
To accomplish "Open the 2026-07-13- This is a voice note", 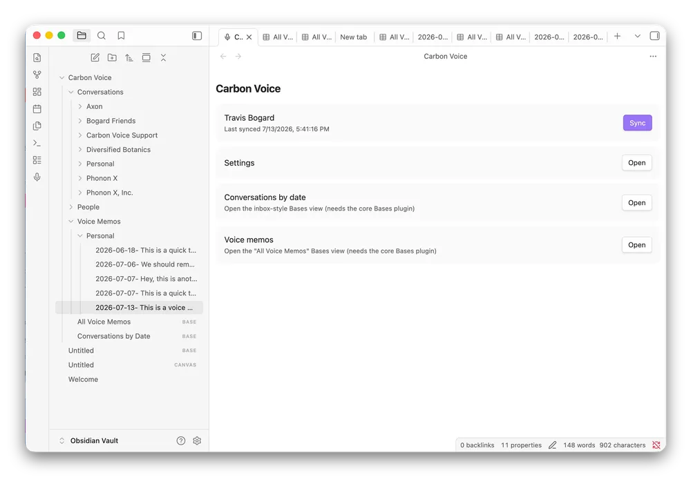I will (129, 307).
